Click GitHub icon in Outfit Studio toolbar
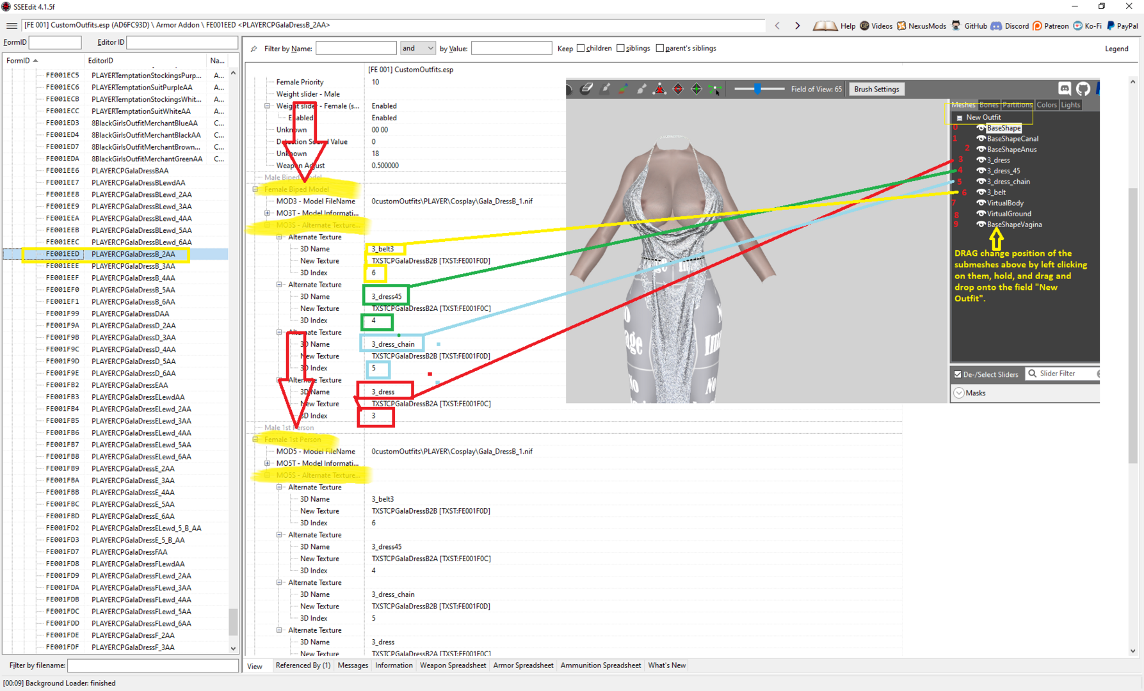 tap(1083, 89)
